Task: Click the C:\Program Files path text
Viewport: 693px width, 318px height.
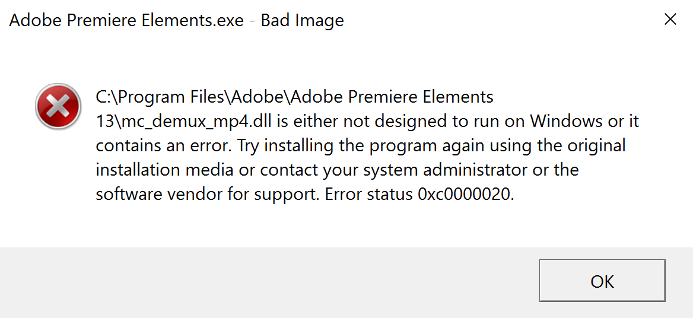Action: click(162, 96)
